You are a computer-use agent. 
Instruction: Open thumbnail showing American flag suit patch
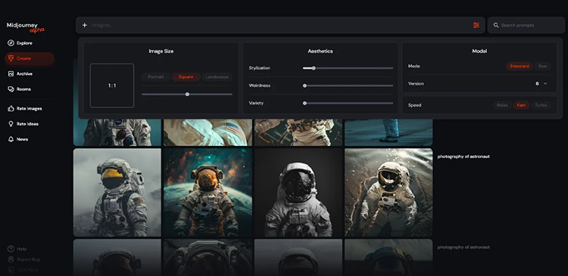click(208, 132)
